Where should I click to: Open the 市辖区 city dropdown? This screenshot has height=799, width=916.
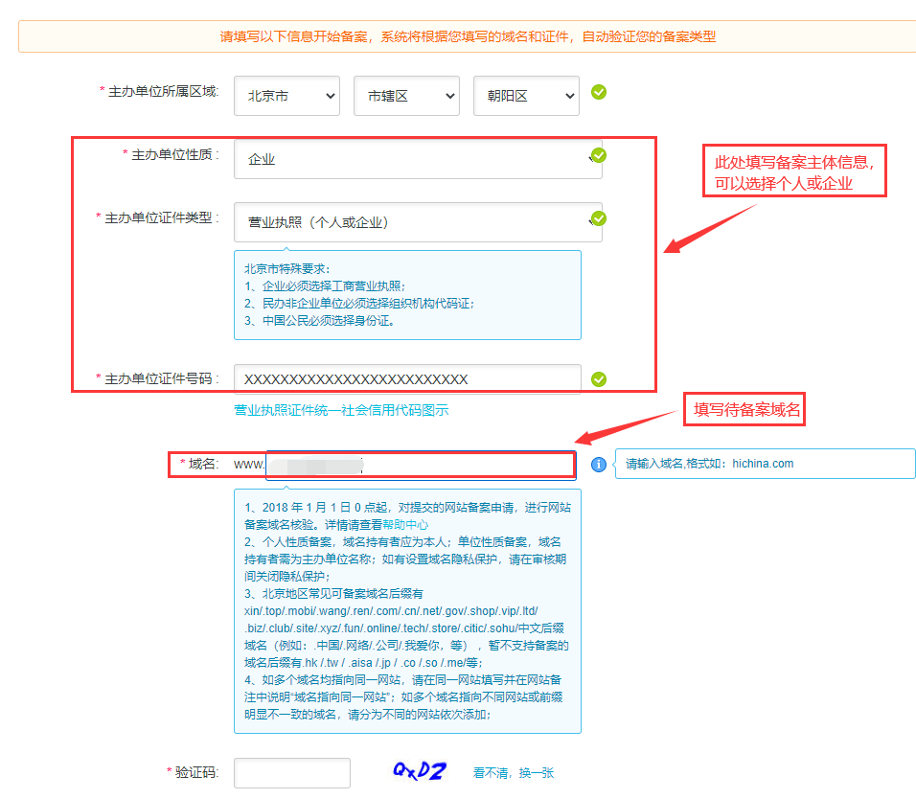click(x=406, y=96)
